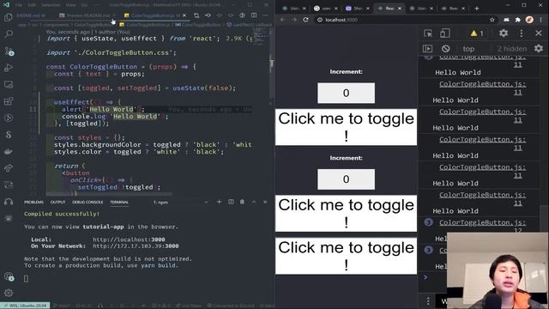Bookmark this page with the star icon
Image resolution: width=549 pixels, height=309 pixels.
click(x=492, y=20)
